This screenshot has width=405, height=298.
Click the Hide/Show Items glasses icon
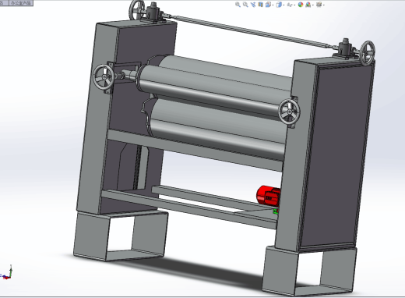290,5
